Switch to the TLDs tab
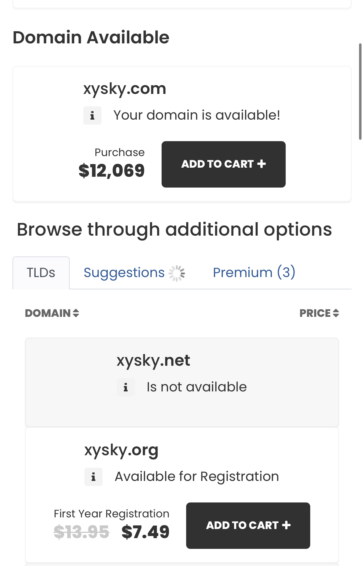Screen dimensions: 364x566 [x=41, y=273]
